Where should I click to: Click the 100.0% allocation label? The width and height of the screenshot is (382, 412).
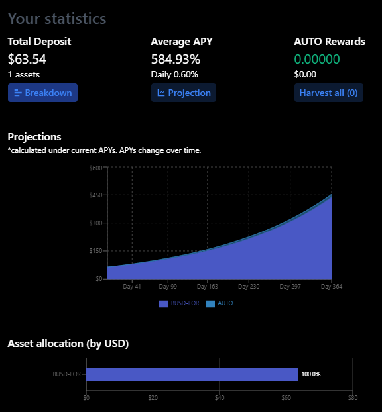[310, 374]
